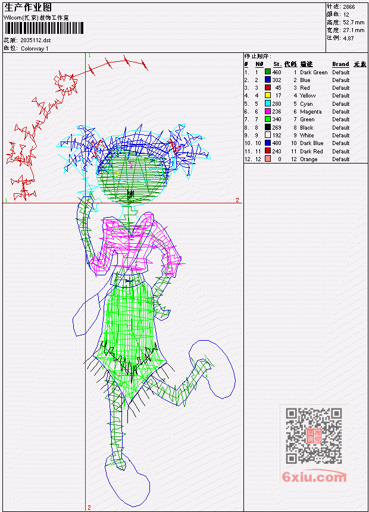The image size is (369, 512).
Task: Select the 'Dark Green' description text
Action: point(314,72)
